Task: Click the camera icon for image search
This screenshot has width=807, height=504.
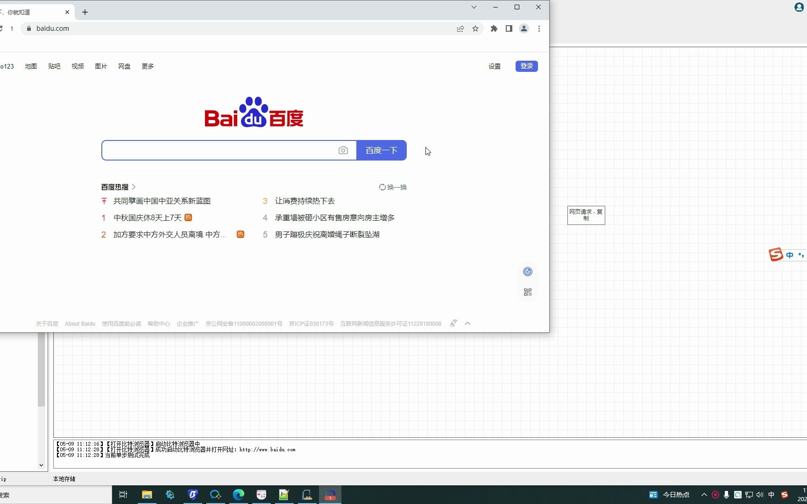Action: 343,150
